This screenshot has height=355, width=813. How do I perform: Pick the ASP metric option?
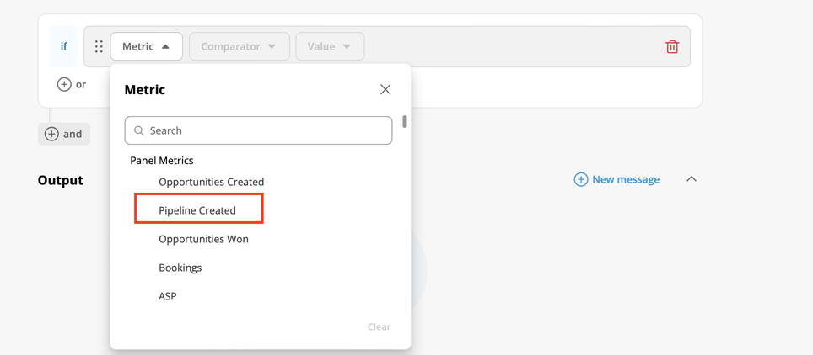point(168,296)
